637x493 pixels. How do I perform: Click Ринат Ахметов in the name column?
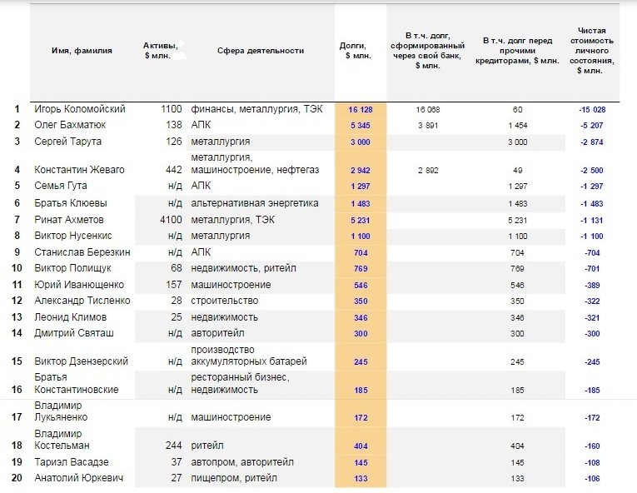pyautogui.click(x=70, y=220)
